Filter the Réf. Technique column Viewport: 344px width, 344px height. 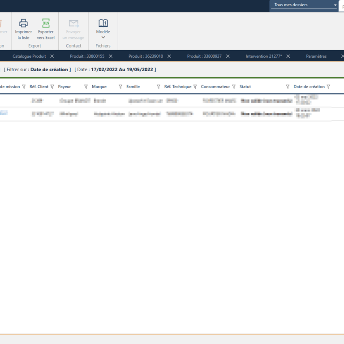(x=195, y=87)
